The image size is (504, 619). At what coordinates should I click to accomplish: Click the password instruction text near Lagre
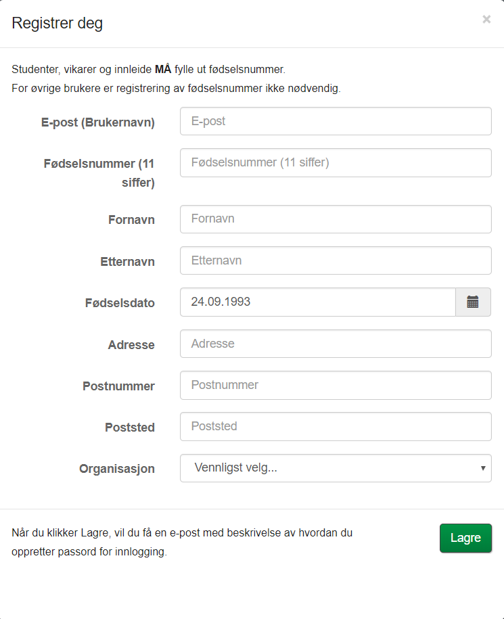pos(181,541)
